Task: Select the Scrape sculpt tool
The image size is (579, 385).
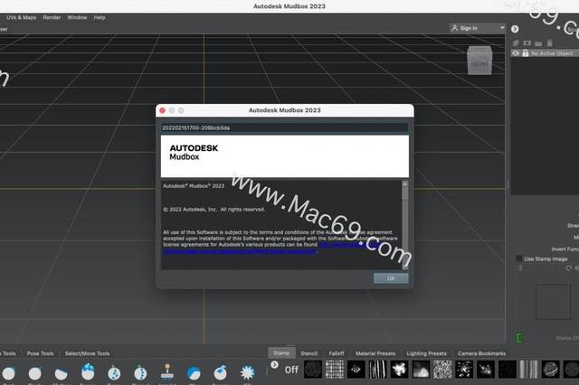Action: coord(221,373)
